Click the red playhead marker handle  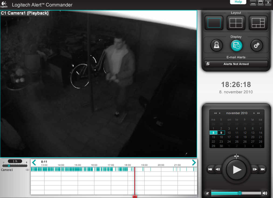[135, 196]
